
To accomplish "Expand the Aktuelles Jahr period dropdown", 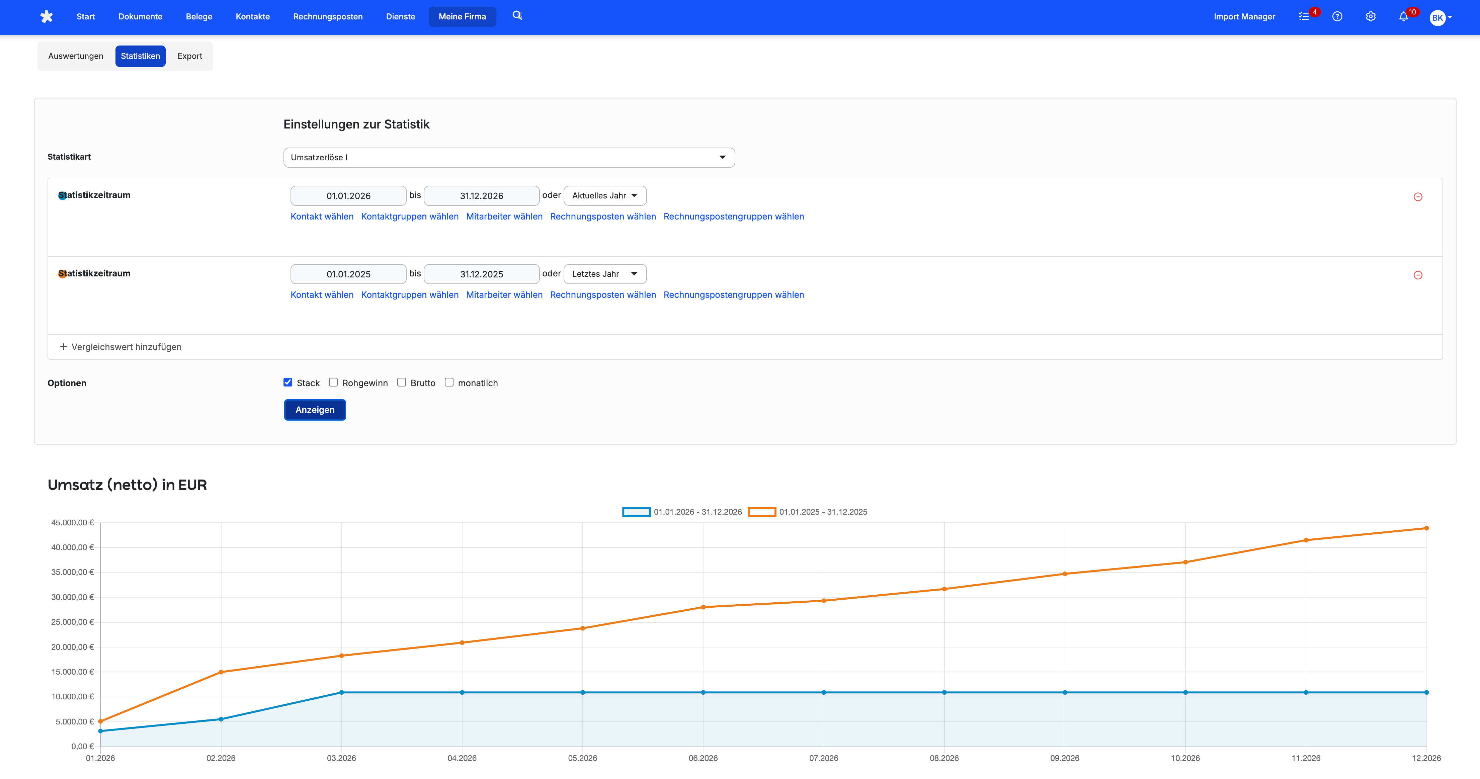I will pos(604,196).
